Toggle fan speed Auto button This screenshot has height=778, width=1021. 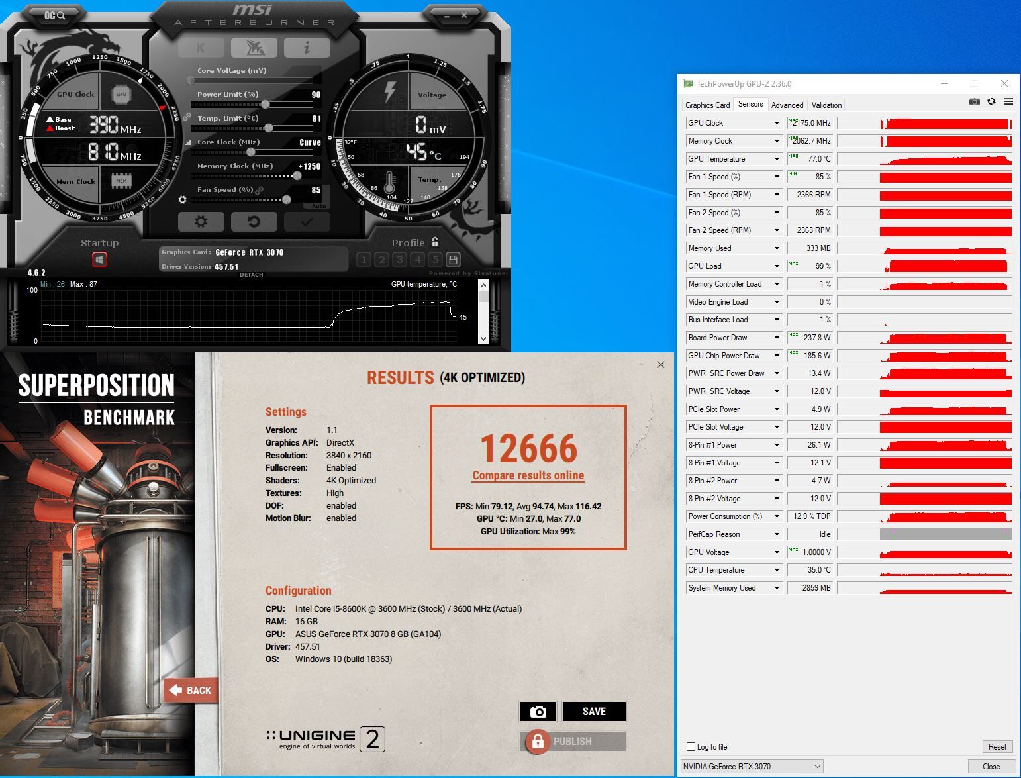coord(320,206)
